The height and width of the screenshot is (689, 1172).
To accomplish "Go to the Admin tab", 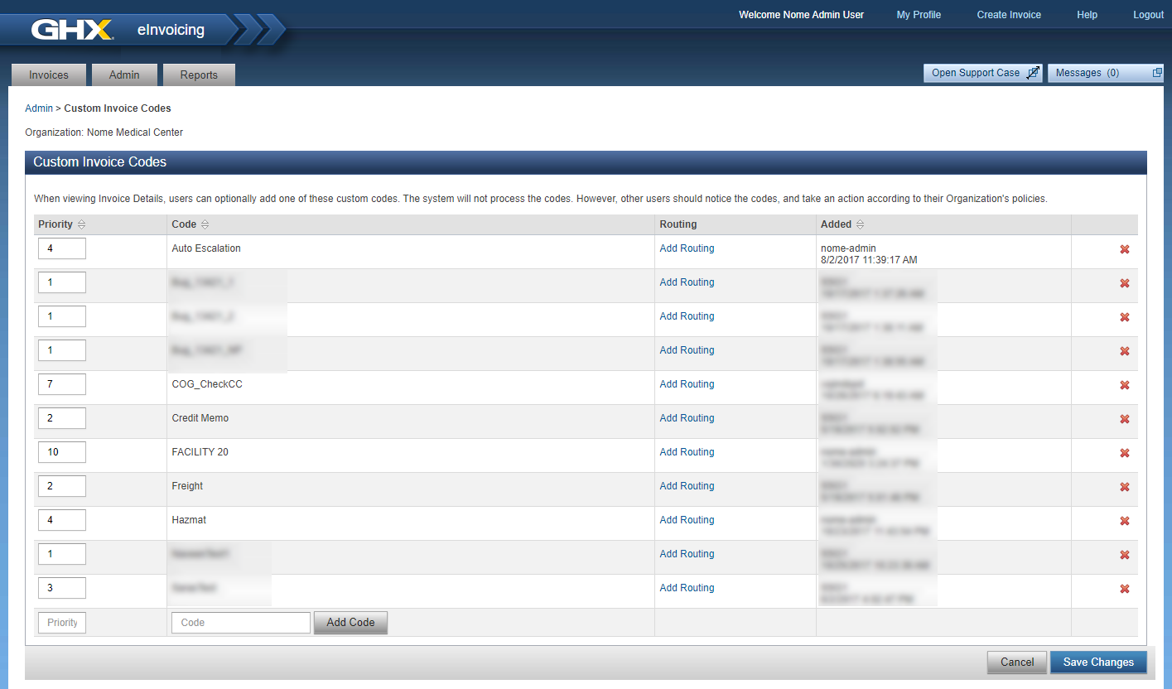I will click(x=124, y=75).
